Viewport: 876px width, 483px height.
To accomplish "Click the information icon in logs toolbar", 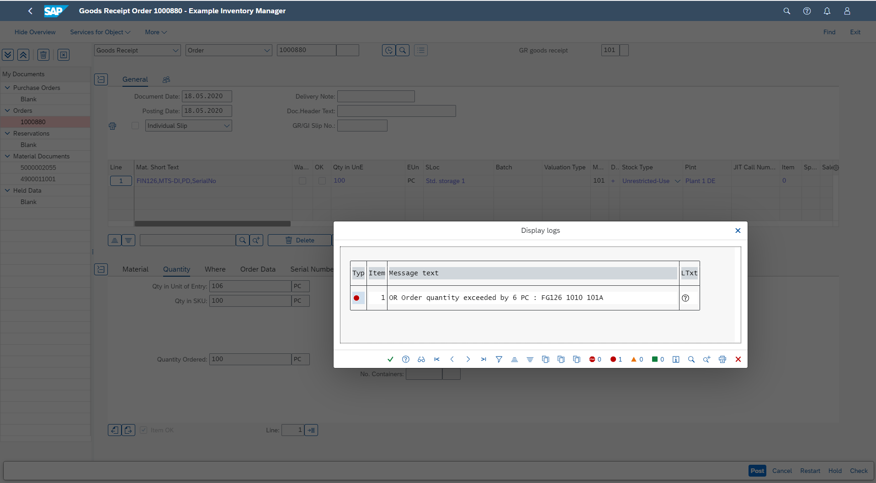I will pos(676,359).
